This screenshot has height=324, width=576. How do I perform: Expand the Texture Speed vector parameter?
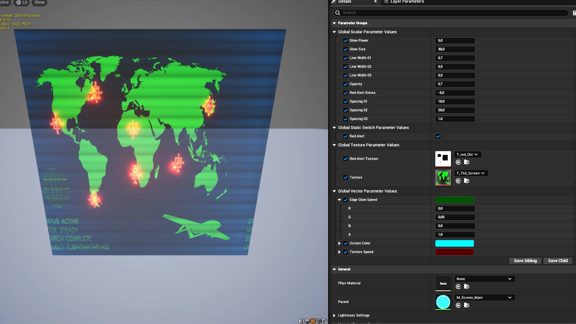point(339,252)
